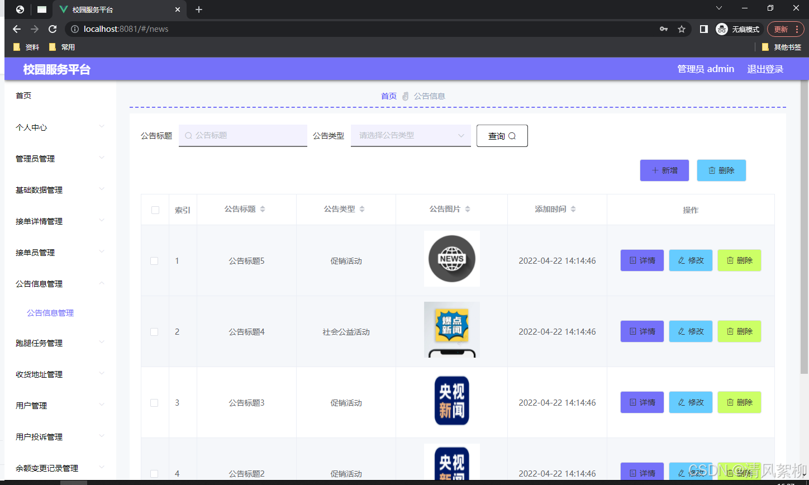Go back using browser back arrow

[17, 29]
